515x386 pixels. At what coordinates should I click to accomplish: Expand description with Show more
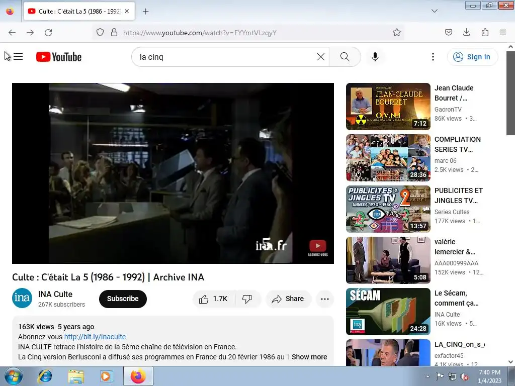click(x=309, y=357)
